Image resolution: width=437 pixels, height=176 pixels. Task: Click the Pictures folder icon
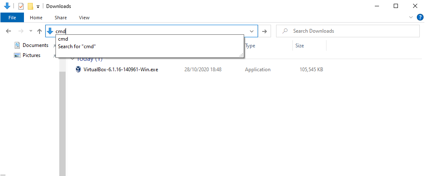pyautogui.click(x=17, y=55)
